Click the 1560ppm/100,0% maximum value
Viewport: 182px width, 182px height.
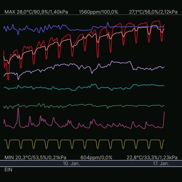click(x=98, y=12)
